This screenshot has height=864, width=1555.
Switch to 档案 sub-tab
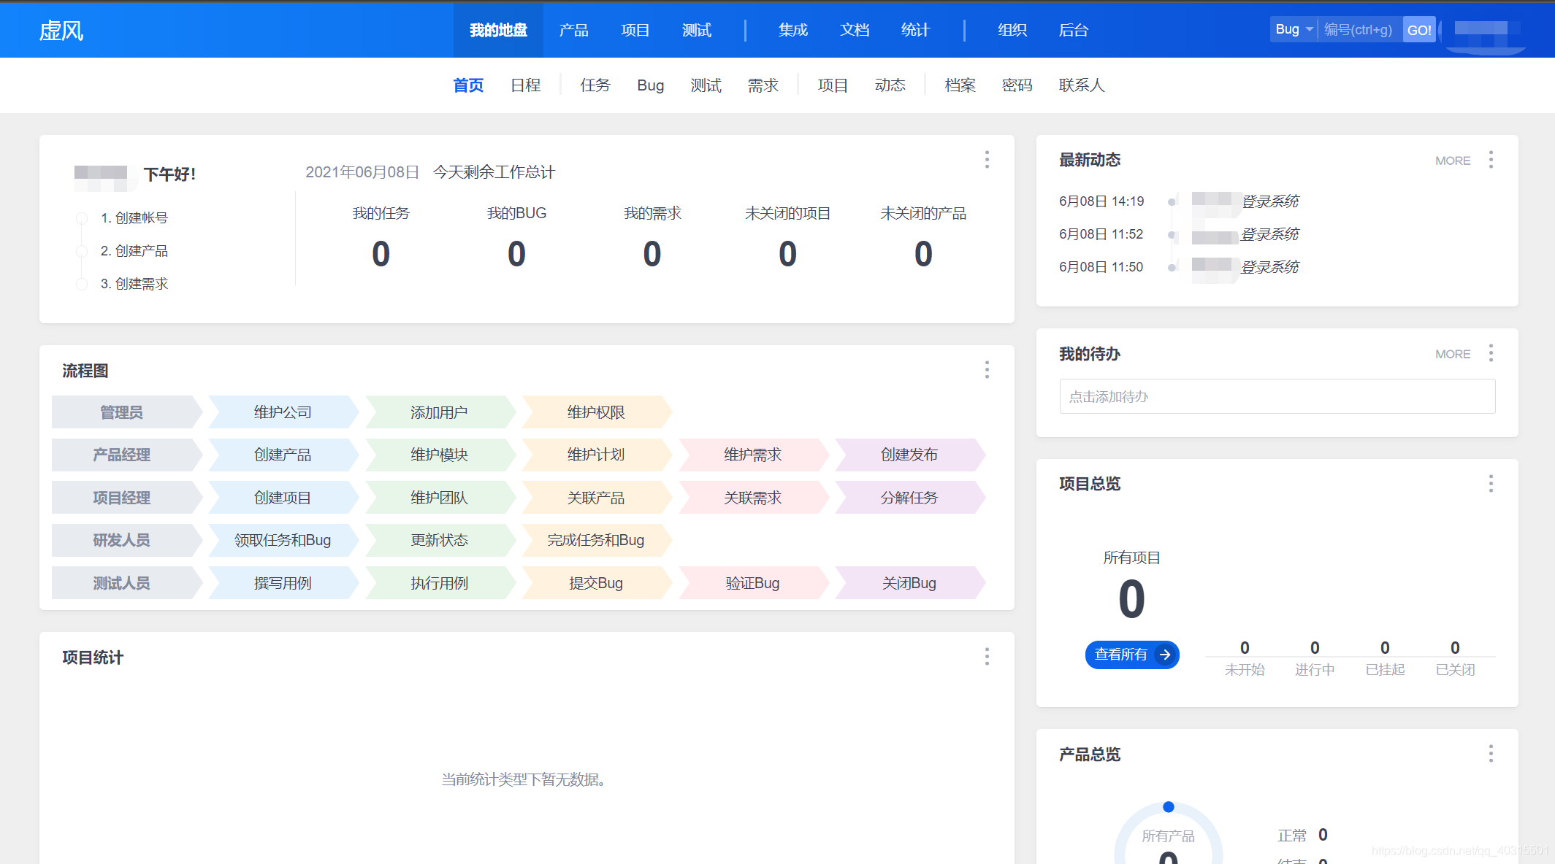[960, 85]
